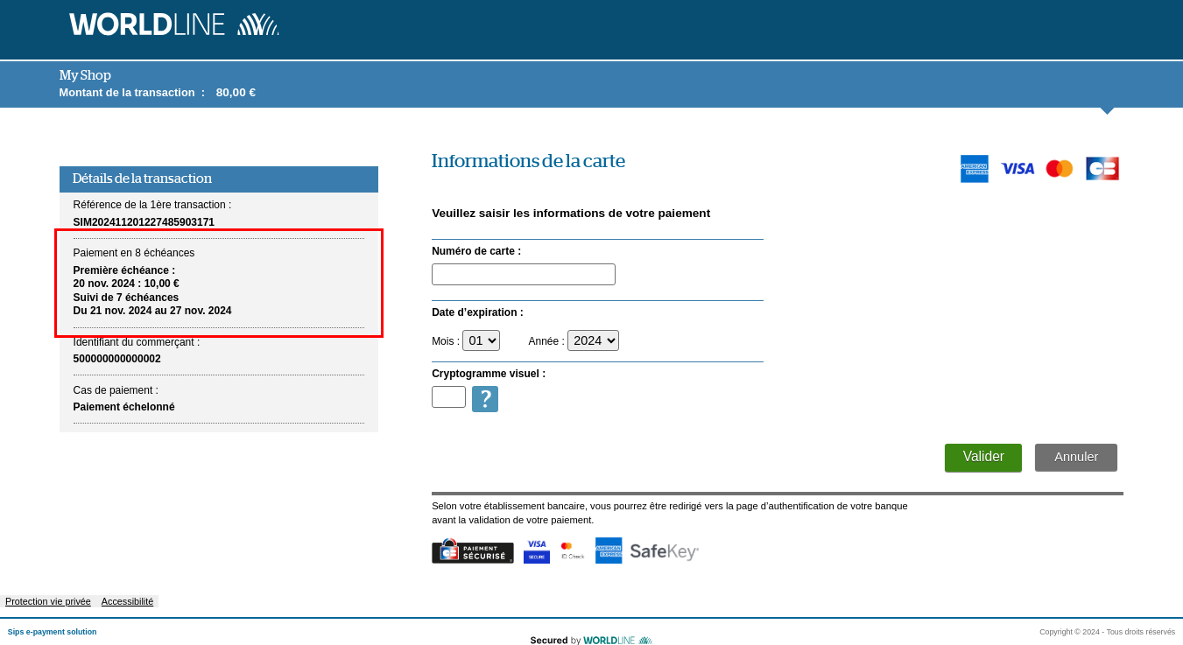Focus the Numéro de carte field
1183x645 pixels.
tap(524, 274)
